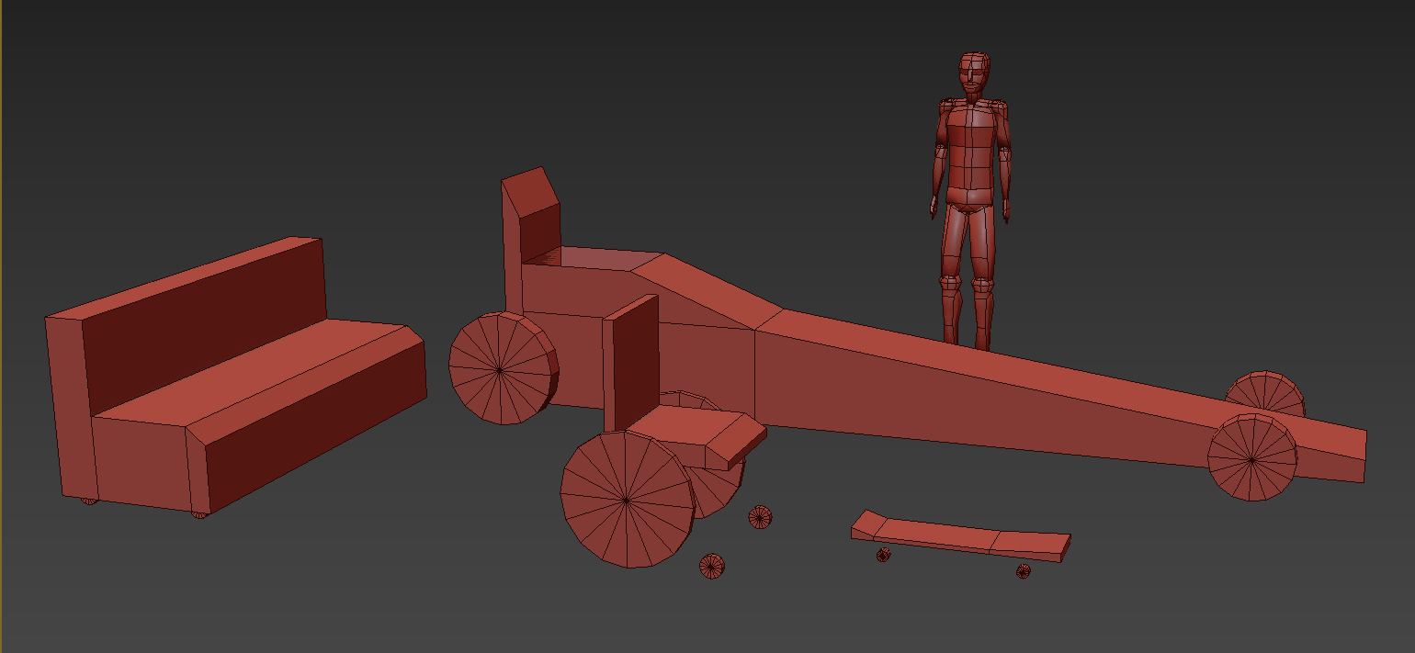Image resolution: width=1415 pixels, height=653 pixels.
Task: Click the wheelchair's large front wheel
Action: 626,501
